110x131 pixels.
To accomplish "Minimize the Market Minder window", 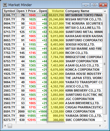I will point(86,5).
